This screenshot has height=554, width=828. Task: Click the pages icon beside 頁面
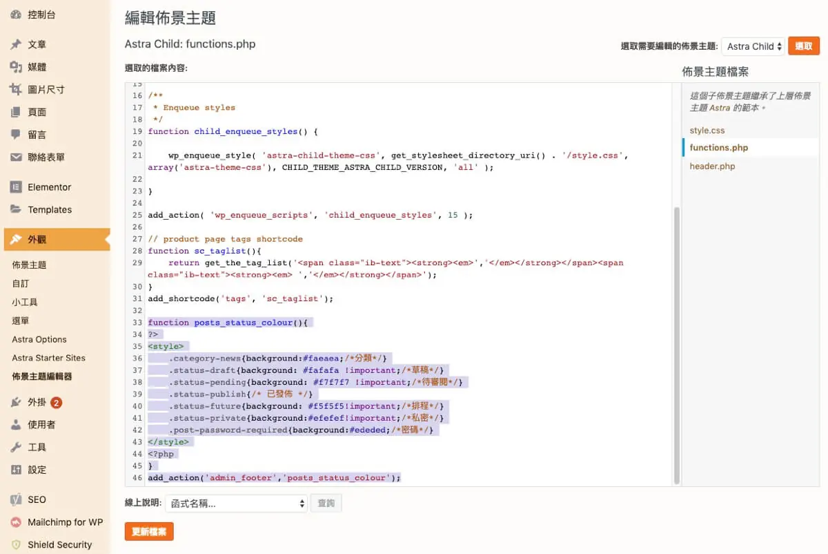click(x=16, y=112)
